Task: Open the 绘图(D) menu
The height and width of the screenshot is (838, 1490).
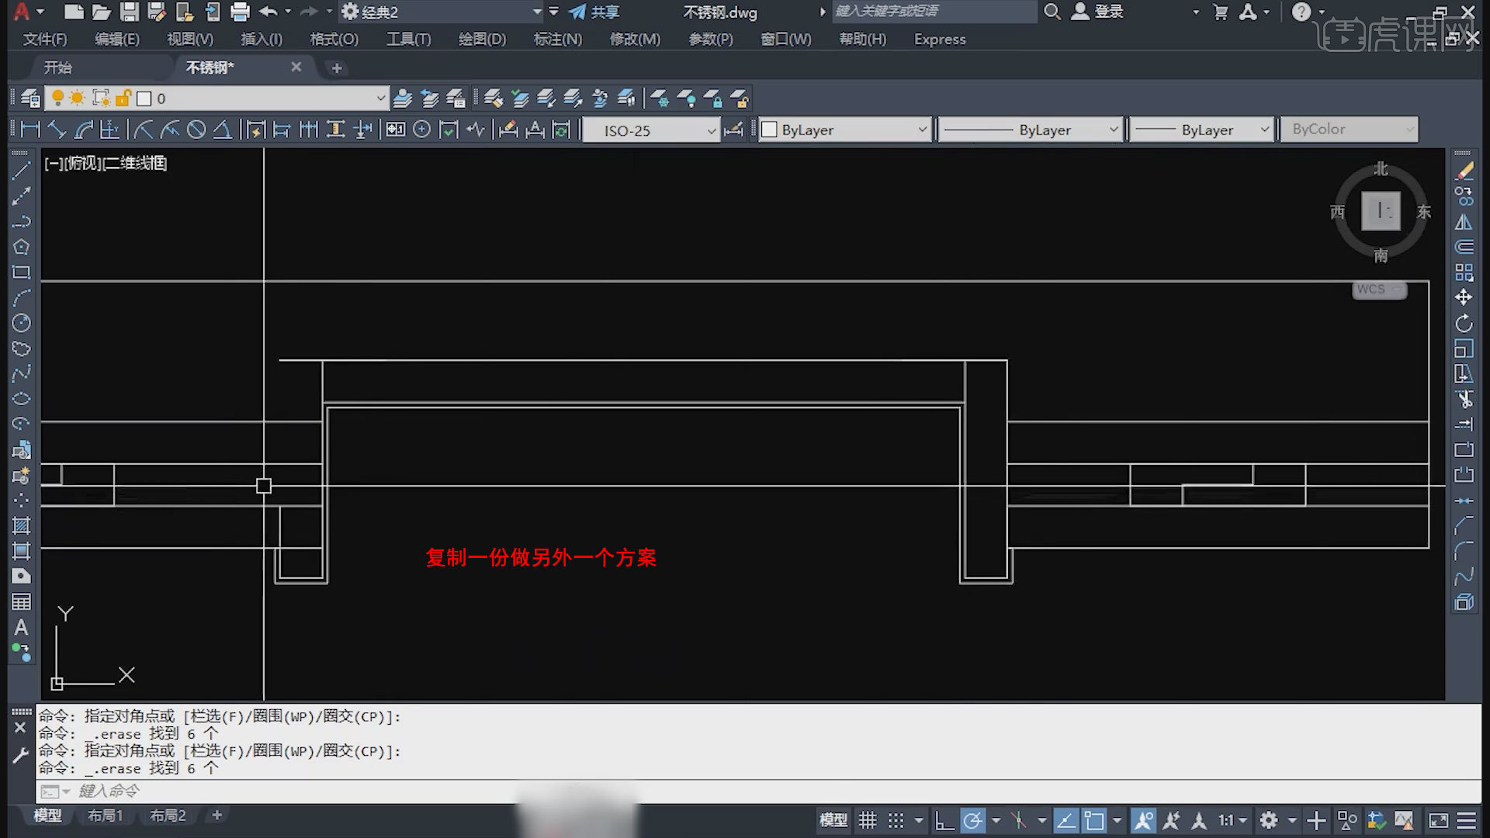Action: (x=481, y=39)
